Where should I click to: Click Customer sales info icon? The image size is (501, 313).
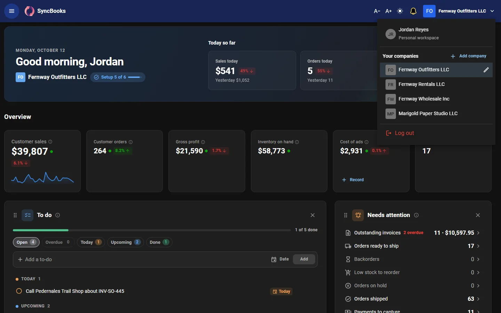[50, 142]
